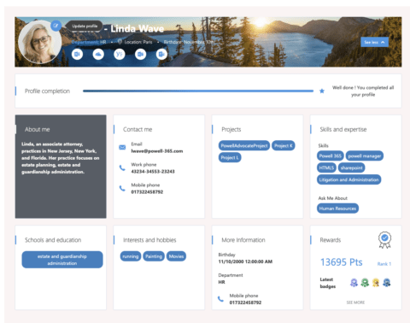This screenshot has height=323, width=410.
Task: Select the Project K tag
Action: click(284, 145)
